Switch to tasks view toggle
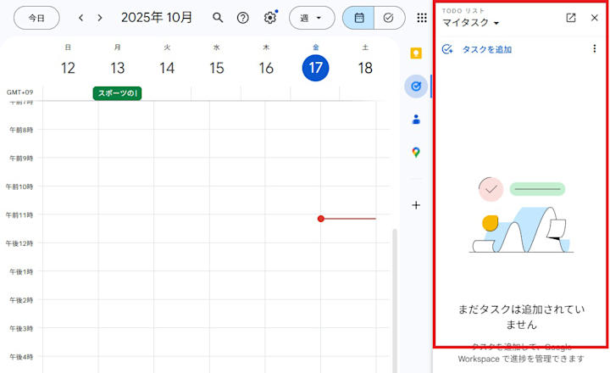 (x=389, y=18)
